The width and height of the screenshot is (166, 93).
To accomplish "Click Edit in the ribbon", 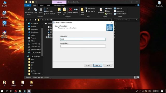I will click(x=107, y=11).
